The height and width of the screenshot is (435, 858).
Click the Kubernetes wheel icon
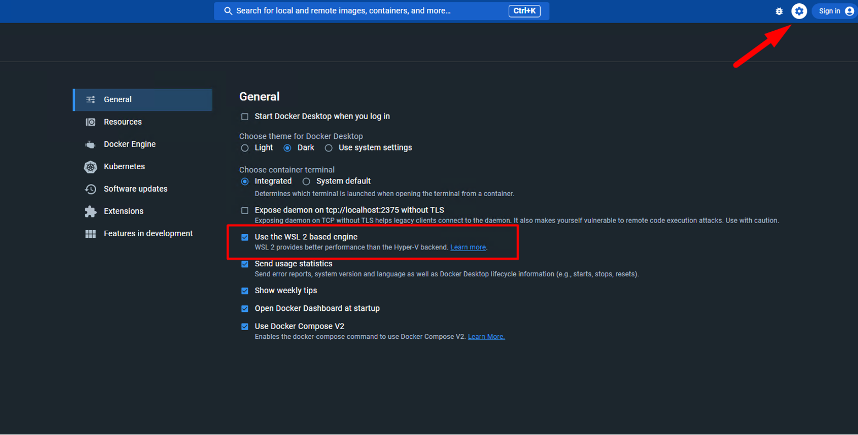[91, 167]
